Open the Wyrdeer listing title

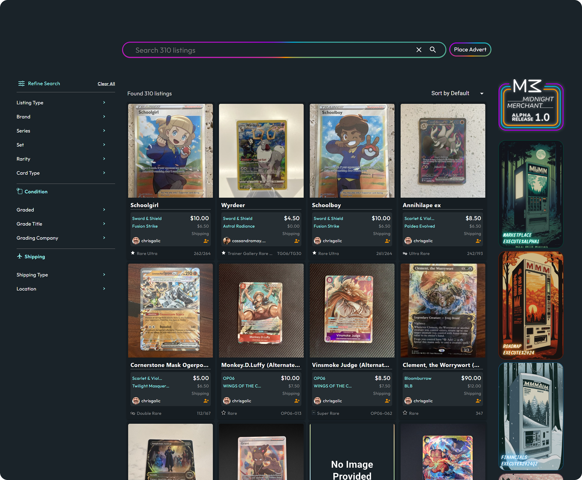pos(233,205)
